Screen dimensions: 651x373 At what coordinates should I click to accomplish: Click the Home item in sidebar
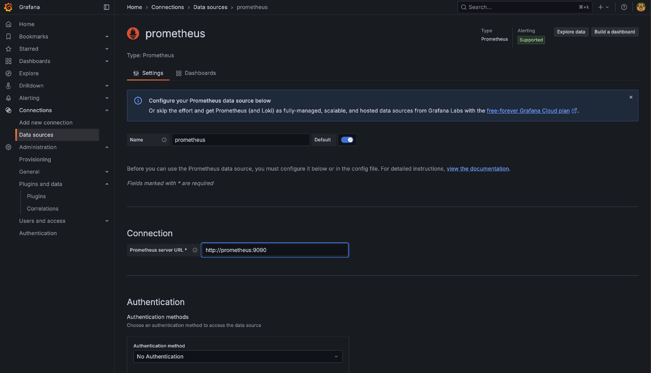(x=27, y=24)
